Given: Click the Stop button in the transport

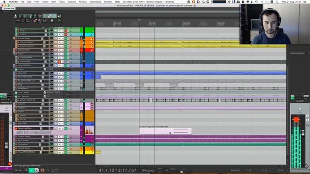Looking at the screenshot, I should coord(26,170).
